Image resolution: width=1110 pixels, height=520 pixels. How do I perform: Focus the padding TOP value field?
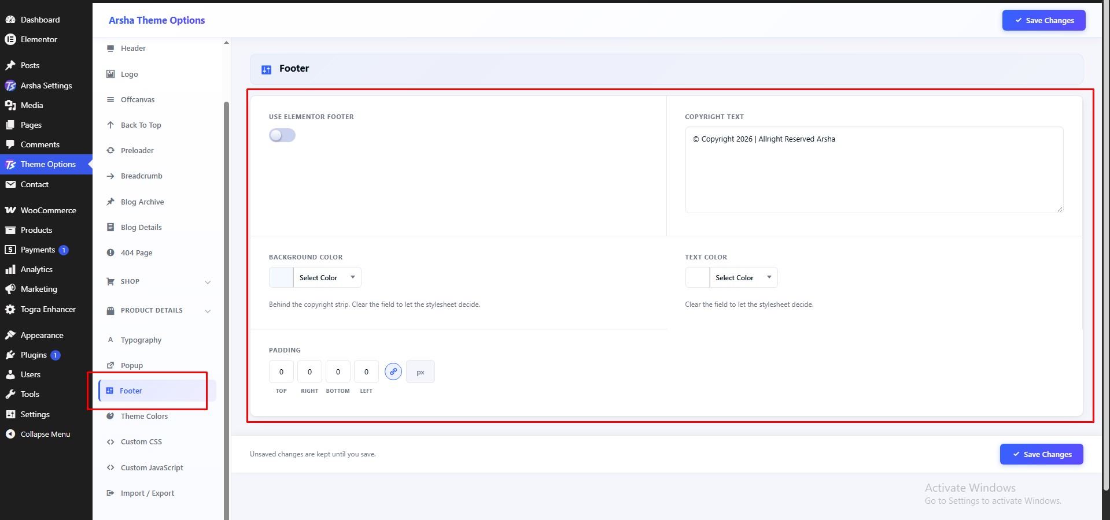pos(281,372)
